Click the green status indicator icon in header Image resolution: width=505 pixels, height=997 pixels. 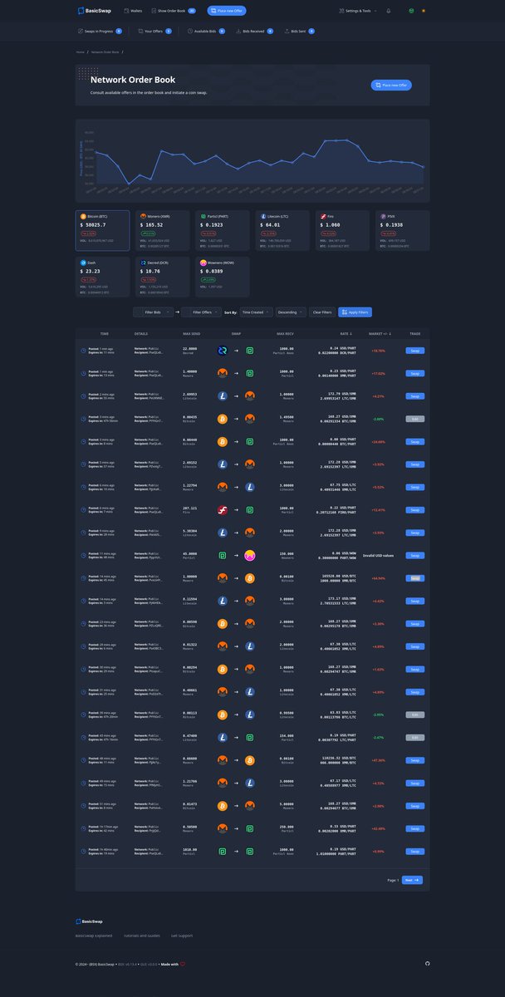tap(411, 11)
